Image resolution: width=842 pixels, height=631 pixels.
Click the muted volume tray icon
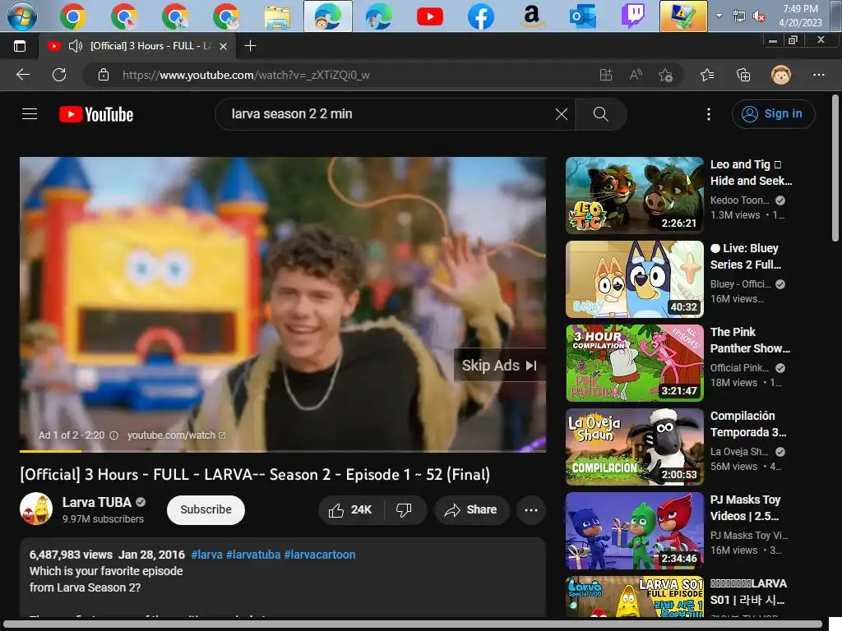759,16
